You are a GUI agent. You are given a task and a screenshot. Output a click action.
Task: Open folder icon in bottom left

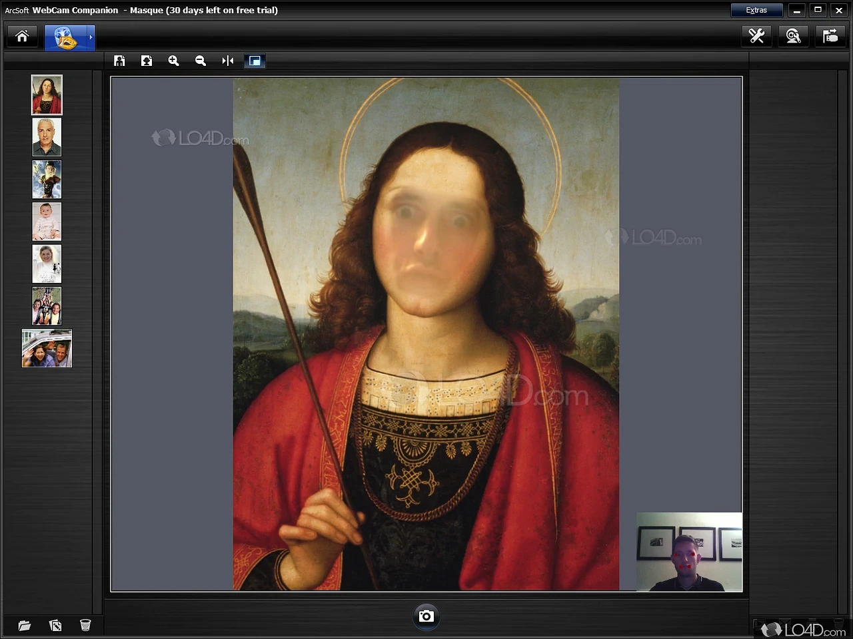coord(25,625)
